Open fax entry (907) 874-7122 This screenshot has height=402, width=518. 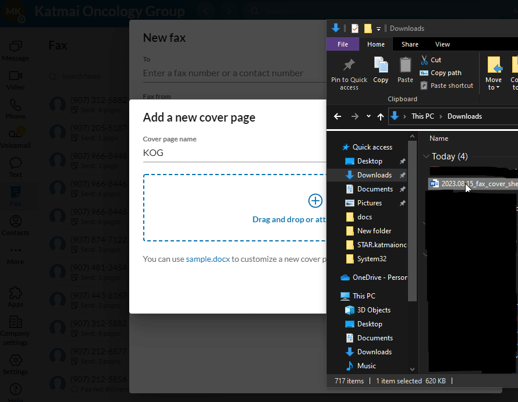tap(88, 244)
